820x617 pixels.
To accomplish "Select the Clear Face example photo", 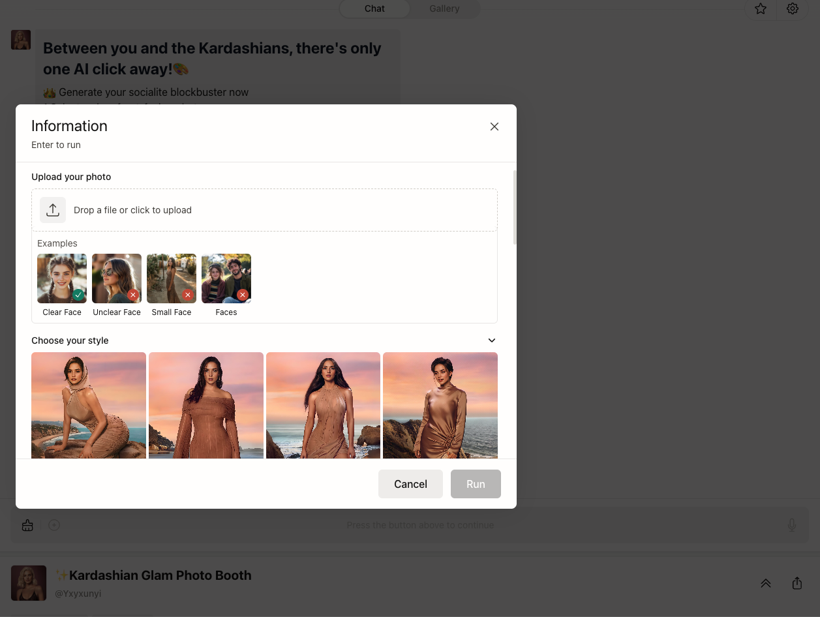I will [x=62, y=278].
